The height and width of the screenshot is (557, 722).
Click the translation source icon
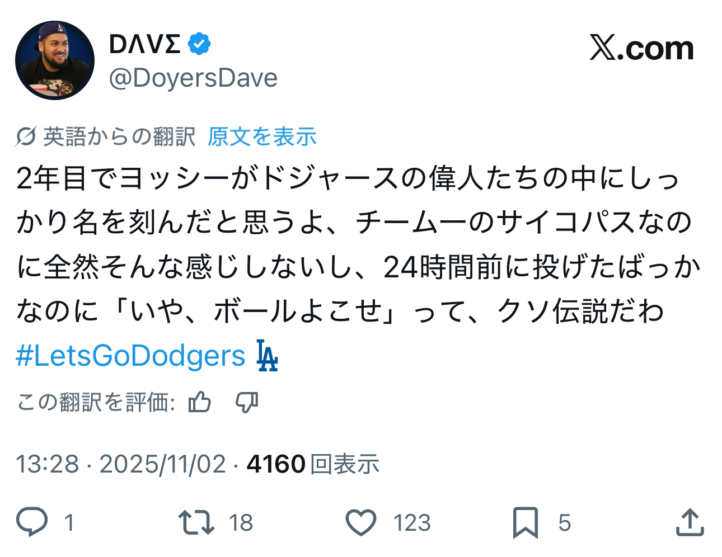26,136
